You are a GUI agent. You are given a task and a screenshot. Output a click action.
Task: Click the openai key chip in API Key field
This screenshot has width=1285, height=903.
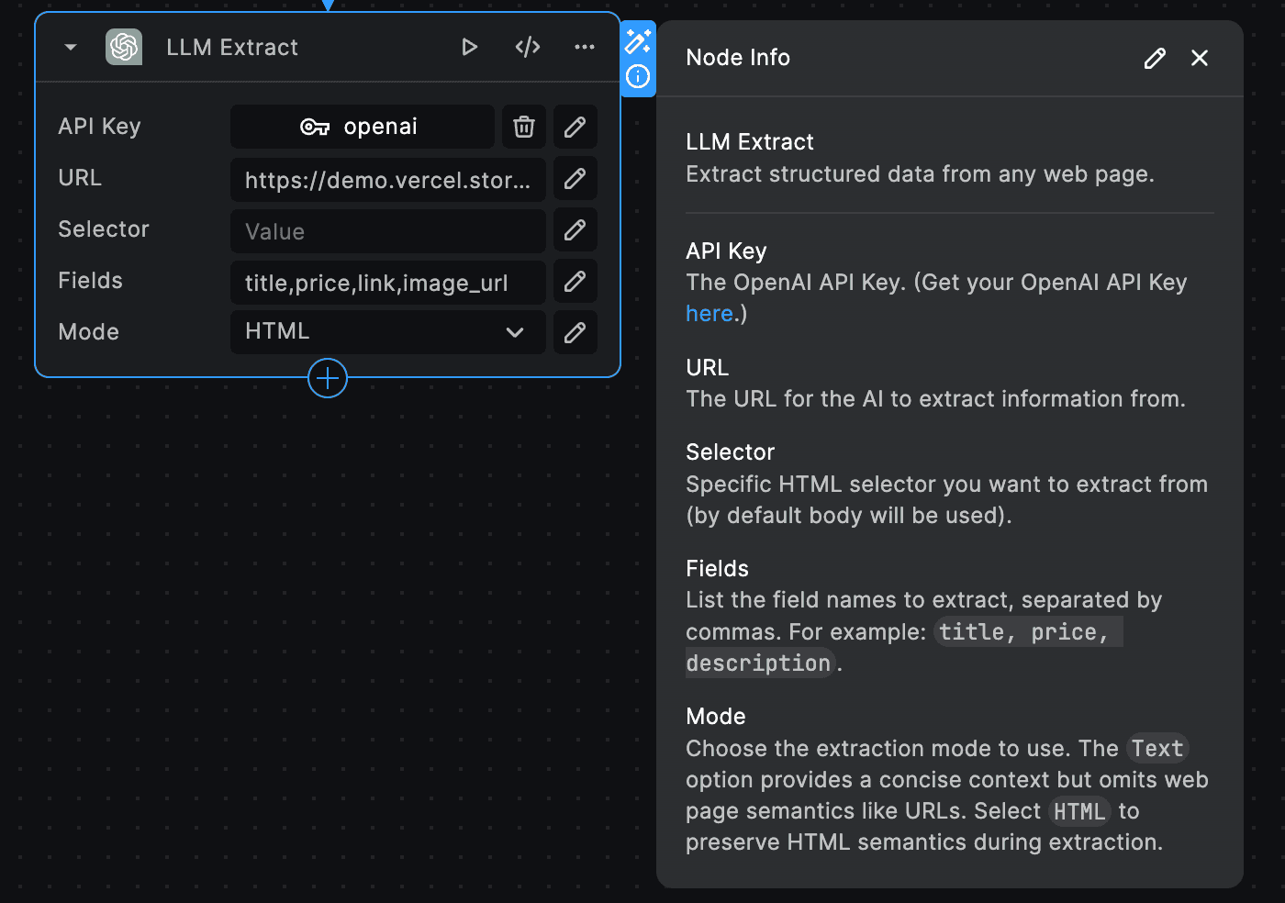362,127
